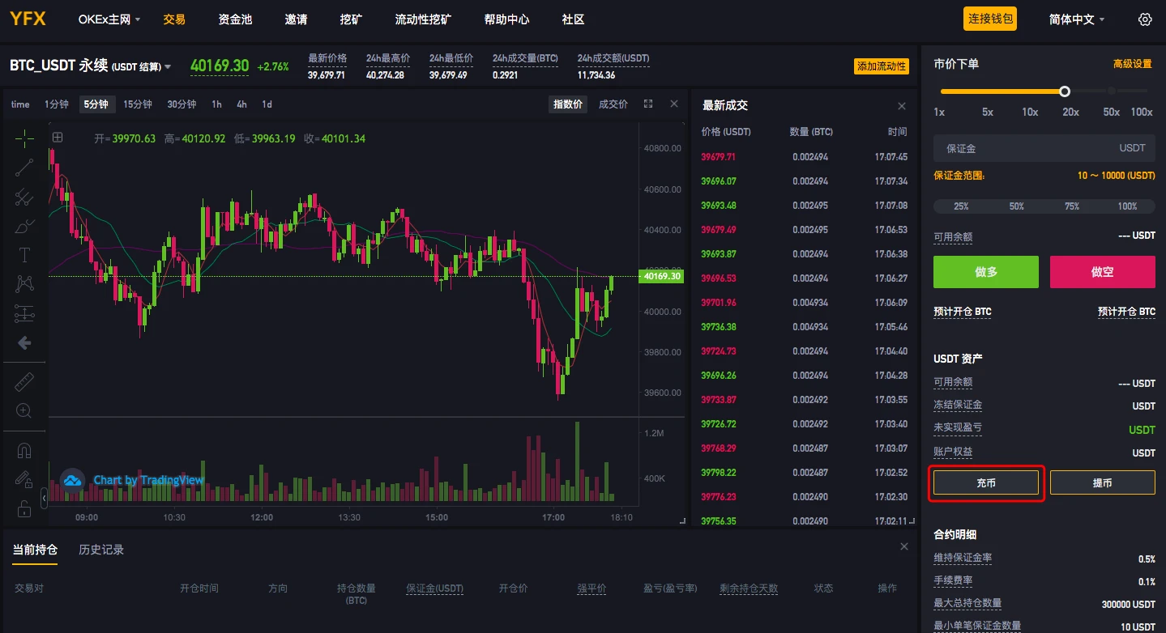Viewport: 1166px width, 633px height.
Task: Switch chart to 指数价
Action: pyautogui.click(x=568, y=104)
